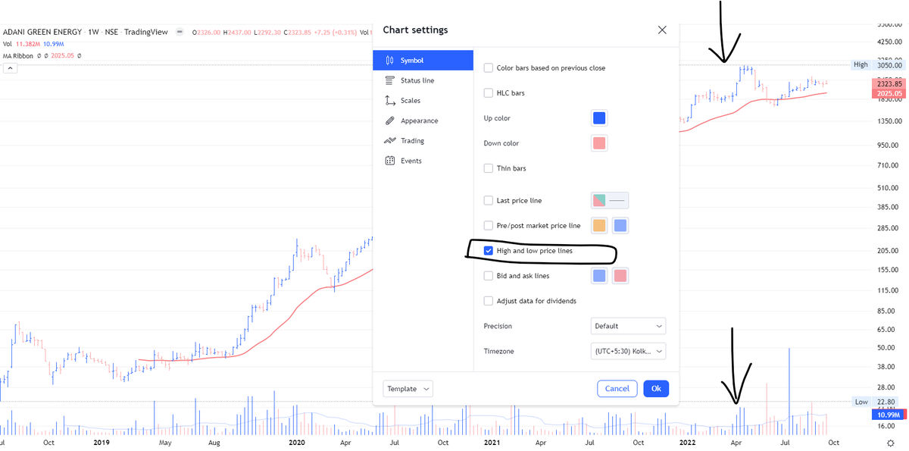Click the round dash icon beside TradingView title
This screenshot has width=909, height=451.
(180, 32)
